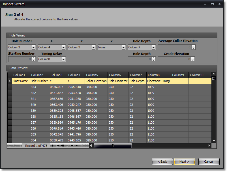Expand the X coordinate dropdown
Viewport: 227px width, 172px height.
click(x=64, y=47)
